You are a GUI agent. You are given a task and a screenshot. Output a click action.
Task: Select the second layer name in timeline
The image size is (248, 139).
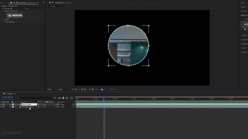(x=27, y=107)
